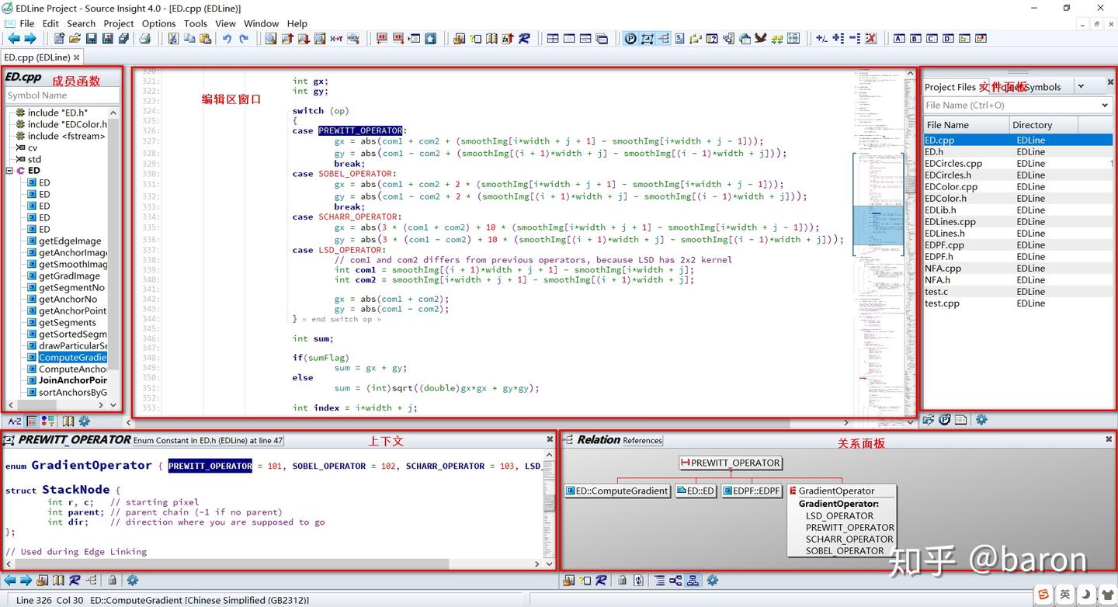Click the Symbol window settings gear icon
Screen dimensions: 1118x607
[x=84, y=421]
